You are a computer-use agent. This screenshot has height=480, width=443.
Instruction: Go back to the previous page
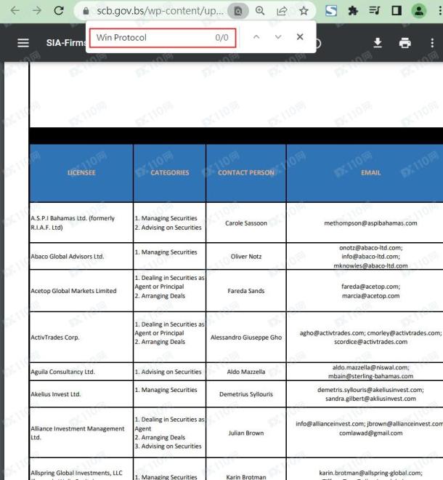15,11
